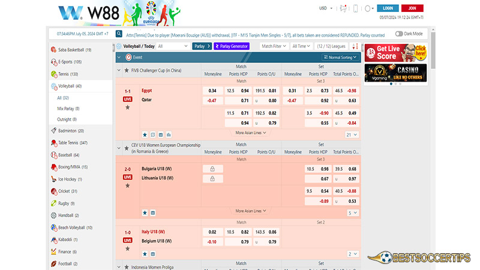Favorite the Egypt vs Qatar match star

pos(128,107)
